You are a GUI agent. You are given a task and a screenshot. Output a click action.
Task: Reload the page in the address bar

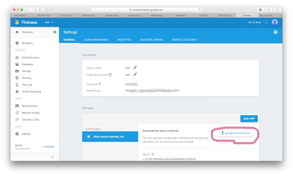pyautogui.click(x=200, y=10)
